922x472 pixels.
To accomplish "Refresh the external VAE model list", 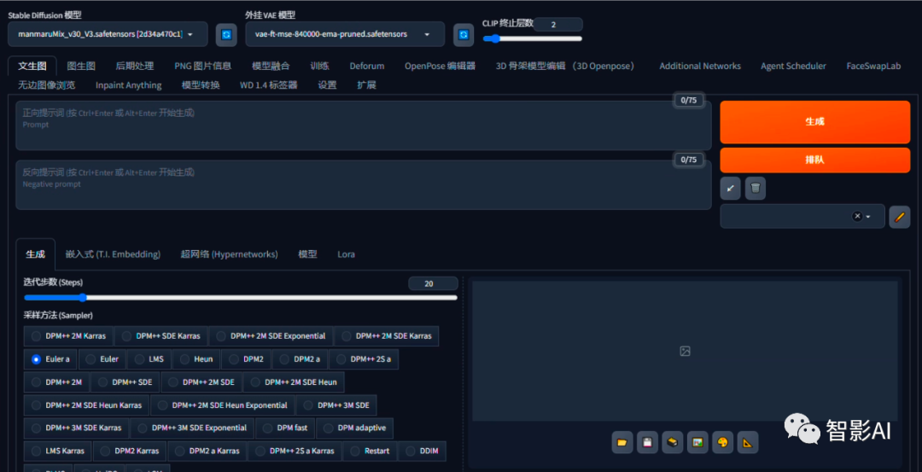I will coord(464,35).
